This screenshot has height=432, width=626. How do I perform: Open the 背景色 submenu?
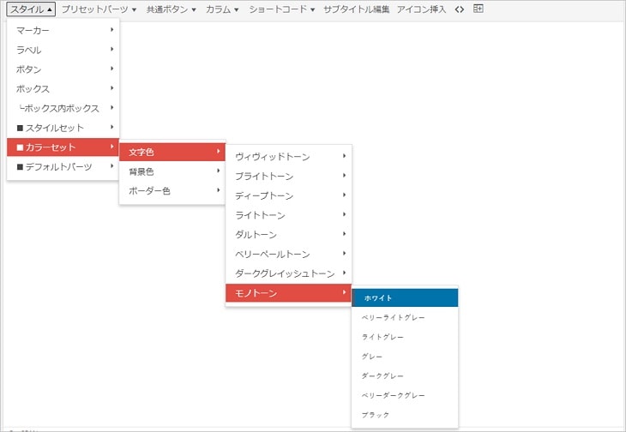point(172,171)
